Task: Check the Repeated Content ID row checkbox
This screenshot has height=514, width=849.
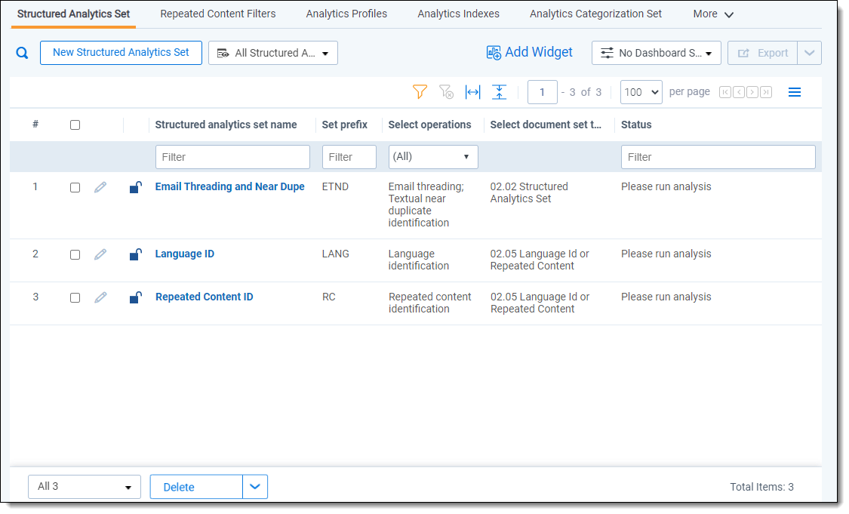Action: pos(75,298)
